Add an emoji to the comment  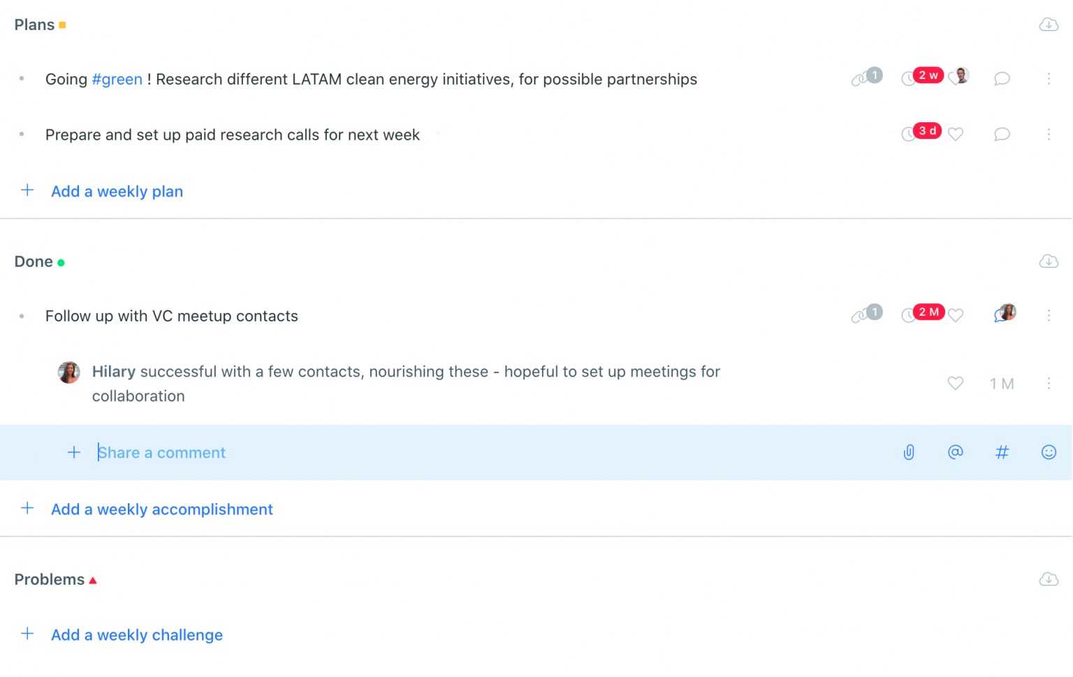(x=1049, y=452)
